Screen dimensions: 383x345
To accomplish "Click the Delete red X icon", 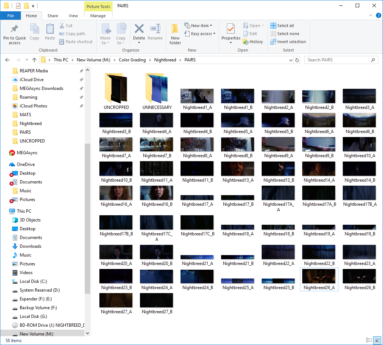I will (x=139, y=29).
